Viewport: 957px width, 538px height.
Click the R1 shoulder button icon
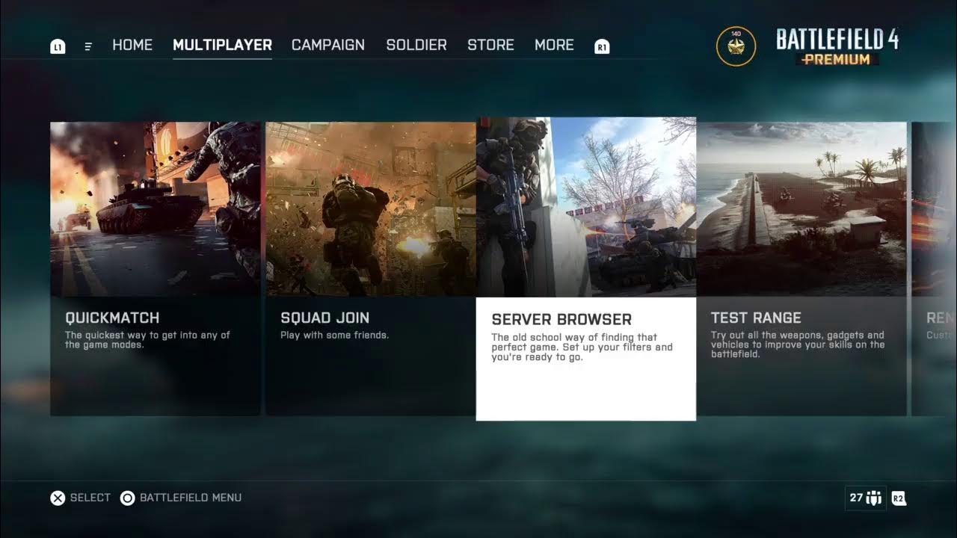(602, 47)
